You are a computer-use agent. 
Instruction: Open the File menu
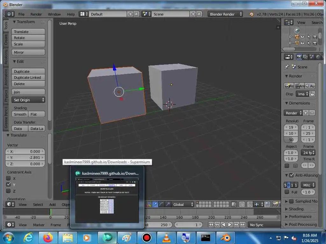[x=21, y=14]
